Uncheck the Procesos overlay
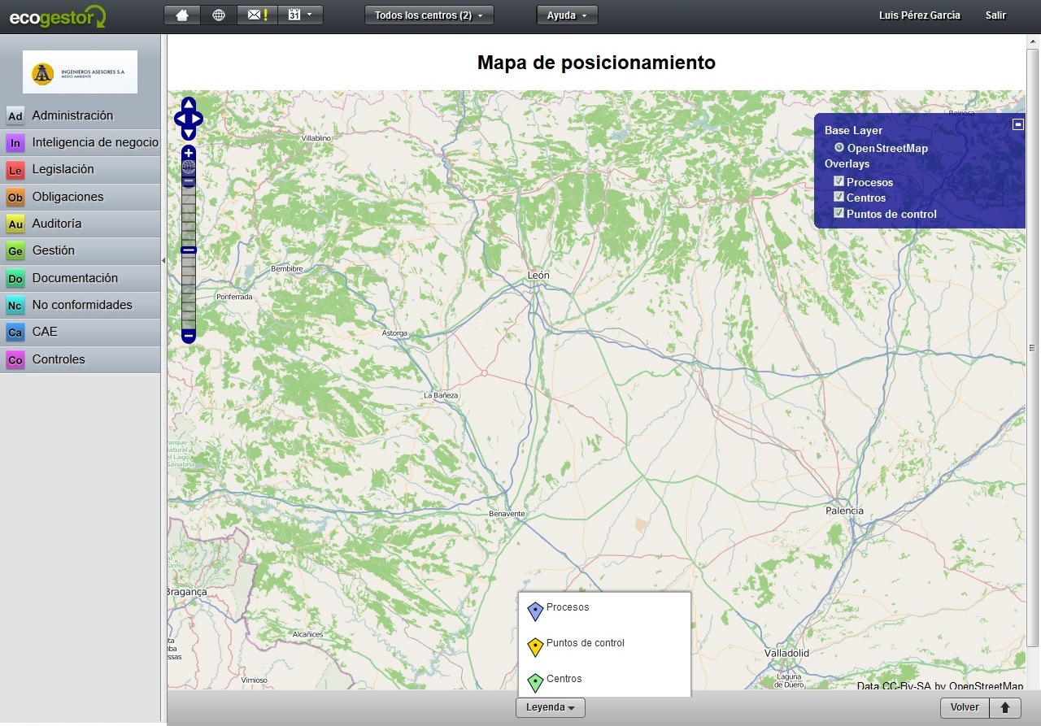Screen dimensions: 1041x726 (838, 181)
